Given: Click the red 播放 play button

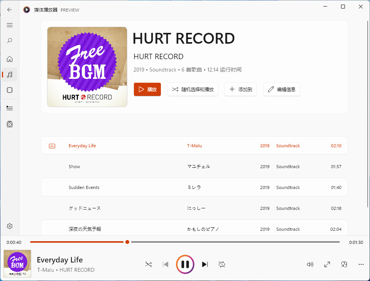Looking at the screenshot, I should pyautogui.click(x=147, y=89).
